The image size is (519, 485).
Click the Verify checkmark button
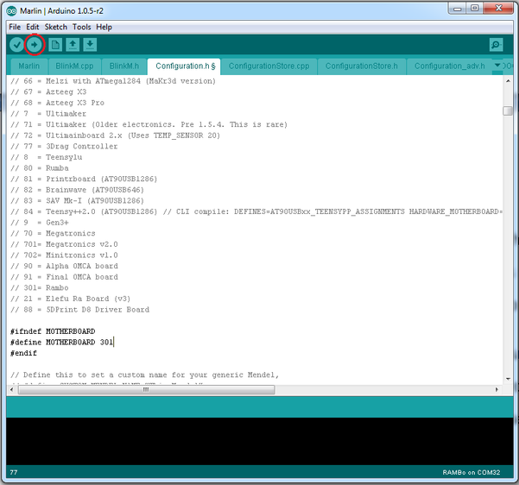(x=16, y=44)
